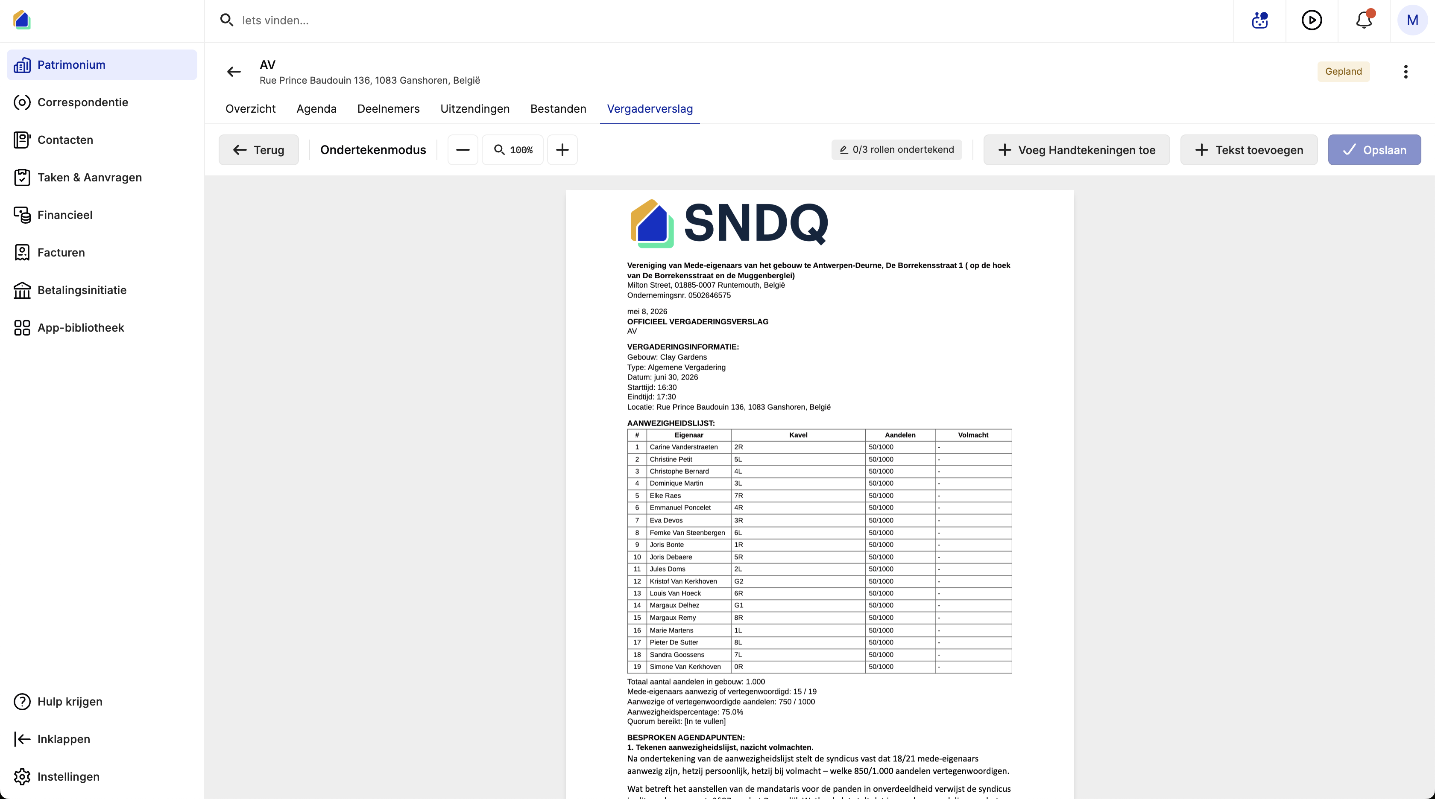Click the play tutorial icon
The height and width of the screenshot is (799, 1435).
[1312, 20]
